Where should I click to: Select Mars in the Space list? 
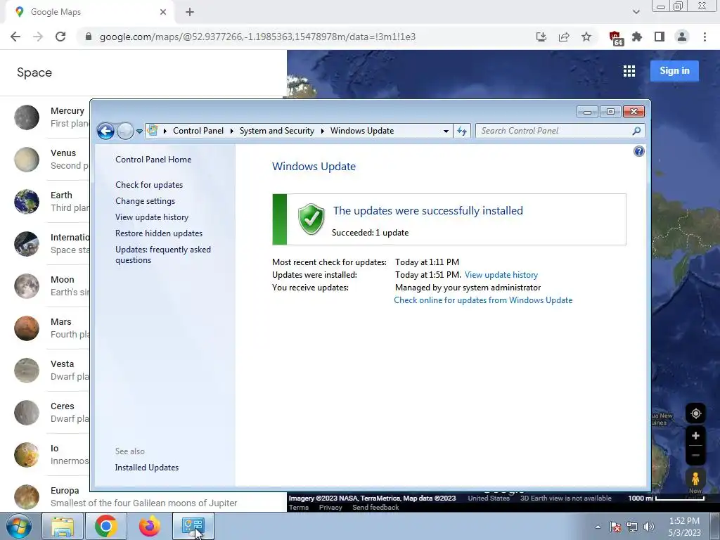(x=46, y=328)
